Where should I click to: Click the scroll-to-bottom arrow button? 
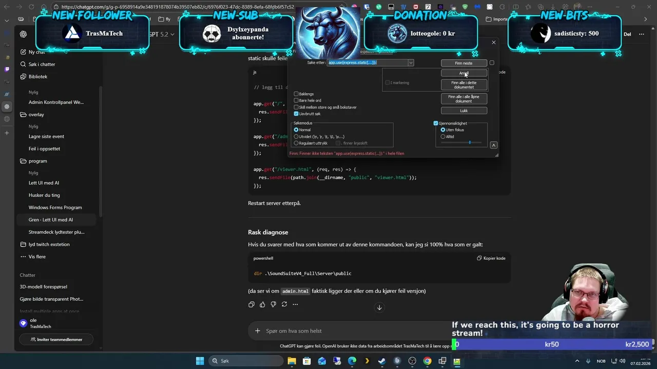[x=379, y=307]
